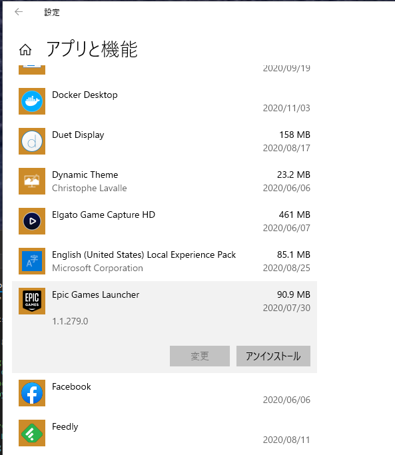Click publisher Christophe Lavalle text
The width and height of the screenshot is (395, 455).
[89, 189]
